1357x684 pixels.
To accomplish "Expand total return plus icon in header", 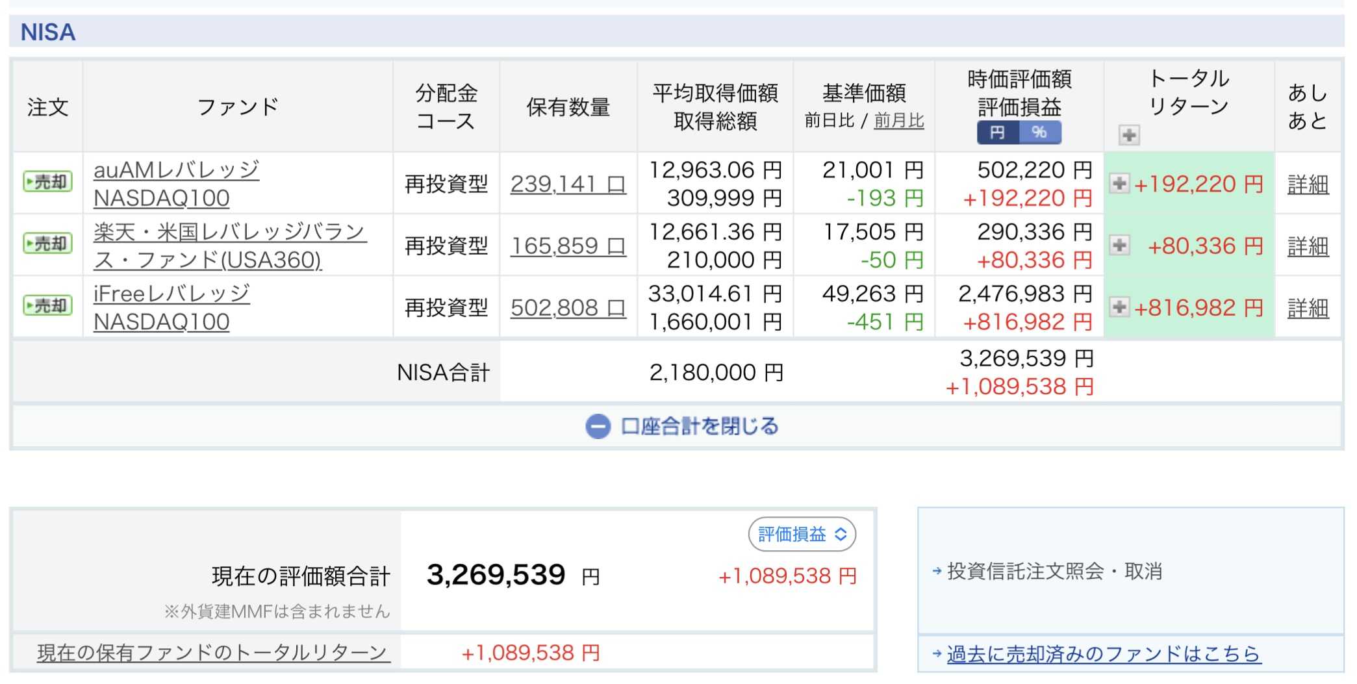I will click(1129, 135).
